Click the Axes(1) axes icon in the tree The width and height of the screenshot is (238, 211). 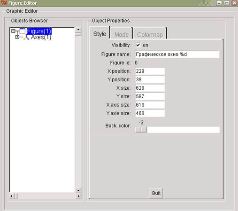tap(26, 37)
